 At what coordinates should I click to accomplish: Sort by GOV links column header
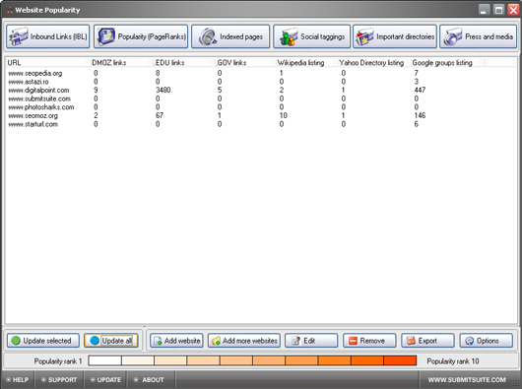246,63
